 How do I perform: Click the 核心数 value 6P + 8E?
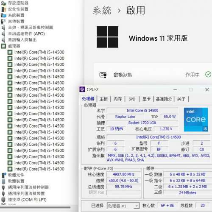[167, 205]
